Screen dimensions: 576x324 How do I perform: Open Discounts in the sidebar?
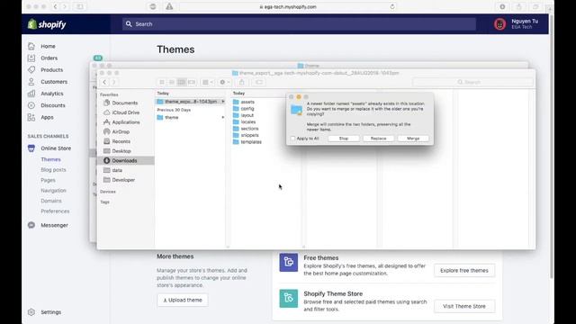(52, 105)
